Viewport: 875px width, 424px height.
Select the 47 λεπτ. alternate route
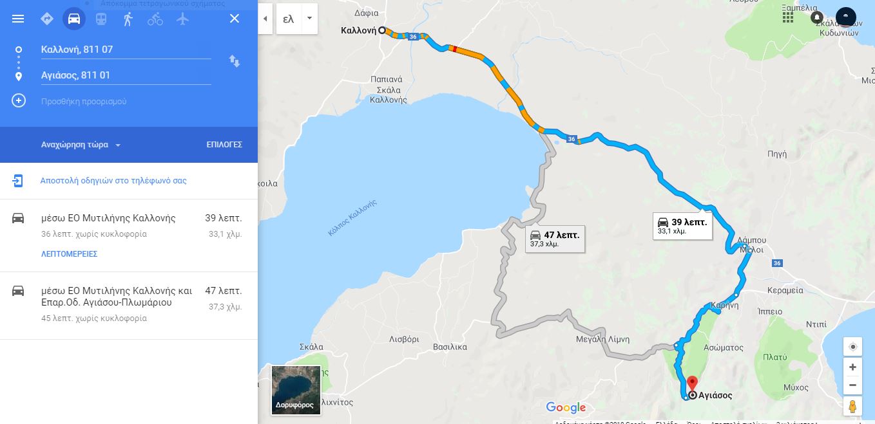pyautogui.click(x=129, y=306)
